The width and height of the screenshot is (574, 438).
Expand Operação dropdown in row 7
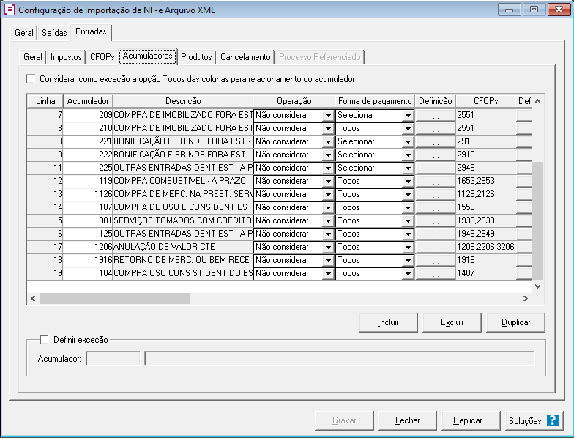click(327, 116)
